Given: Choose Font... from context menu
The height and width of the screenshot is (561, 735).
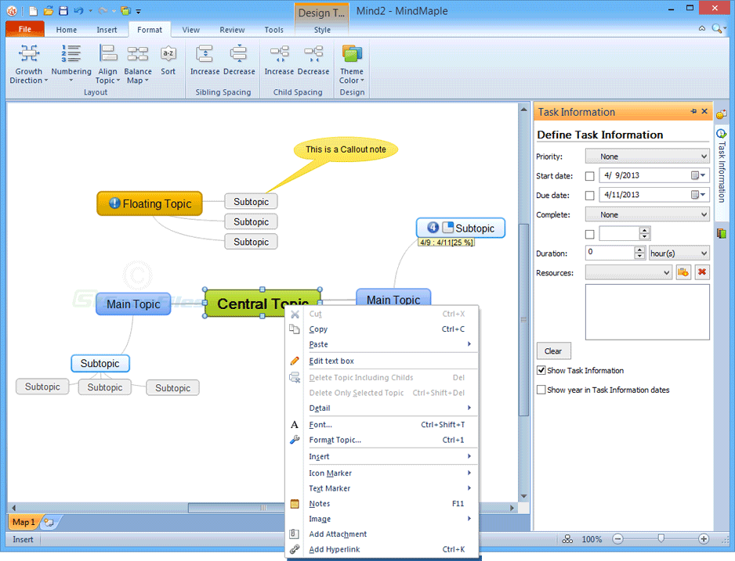Looking at the screenshot, I should tap(382, 424).
